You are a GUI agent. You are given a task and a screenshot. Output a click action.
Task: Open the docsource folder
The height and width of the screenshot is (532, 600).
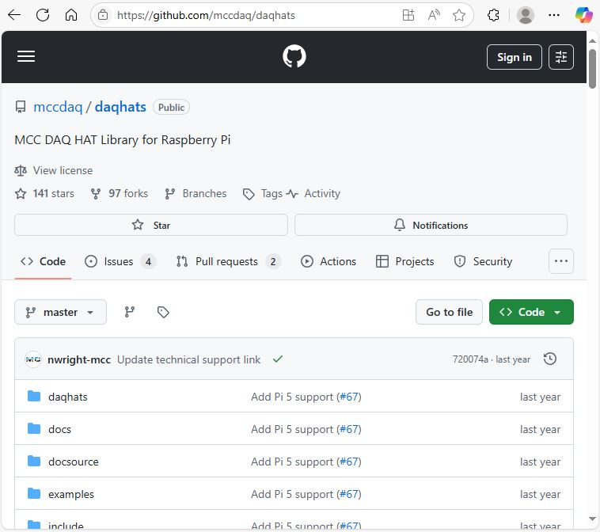[73, 462]
